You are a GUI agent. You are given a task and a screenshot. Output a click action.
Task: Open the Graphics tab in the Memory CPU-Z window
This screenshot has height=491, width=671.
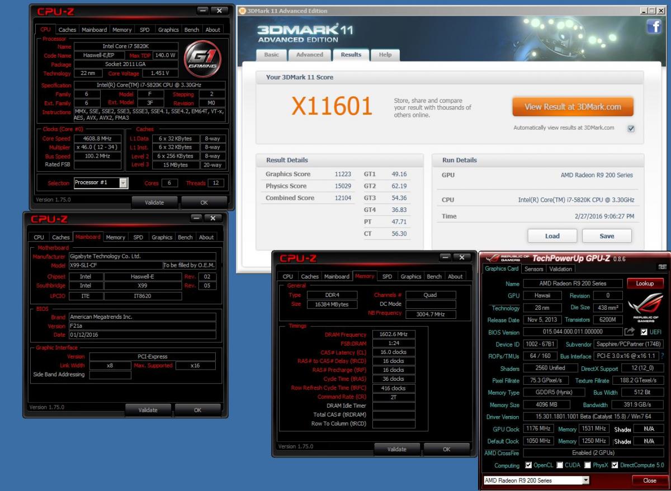(410, 276)
